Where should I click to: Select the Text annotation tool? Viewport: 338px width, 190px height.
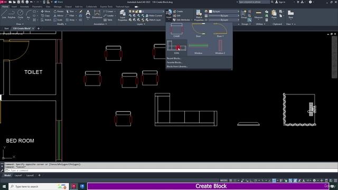(88, 14)
